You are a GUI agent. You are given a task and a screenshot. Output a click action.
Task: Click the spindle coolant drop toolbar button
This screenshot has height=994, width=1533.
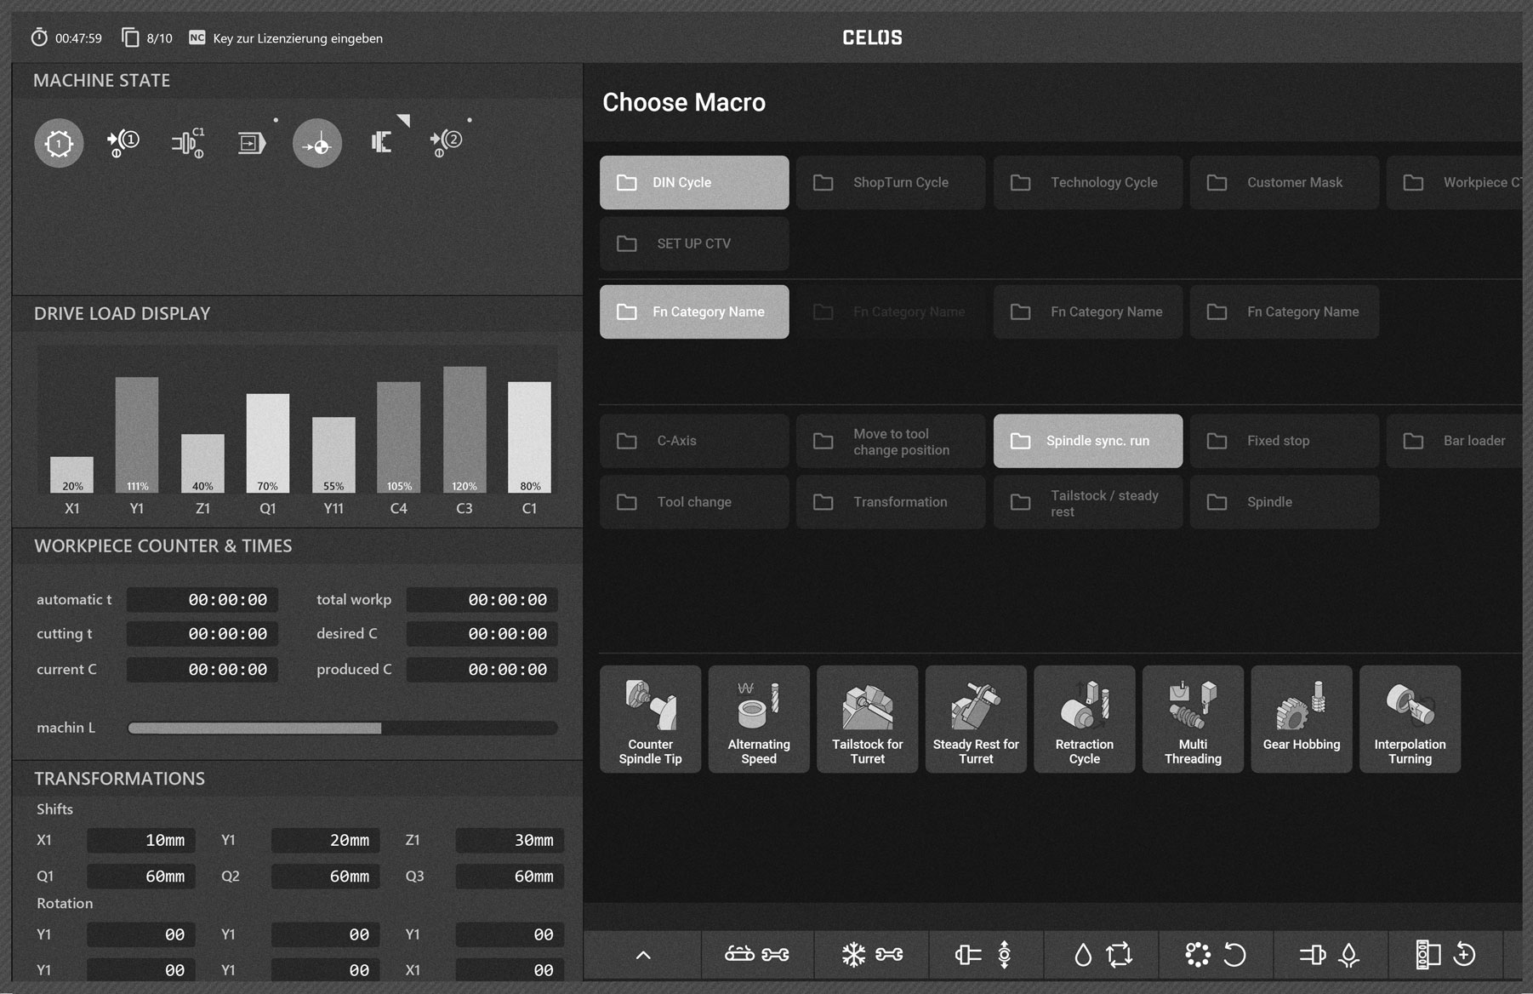pyautogui.click(x=1331, y=955)
